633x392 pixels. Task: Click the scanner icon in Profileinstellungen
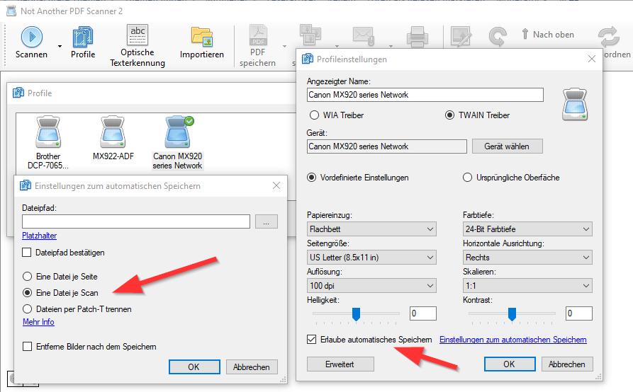[x=575, y=104]
